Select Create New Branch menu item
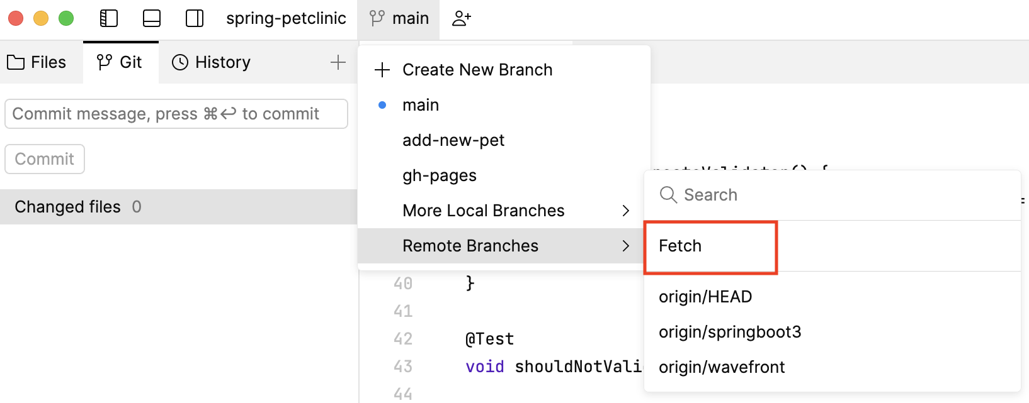This screenshot has width=1029, height=403. 477,70
